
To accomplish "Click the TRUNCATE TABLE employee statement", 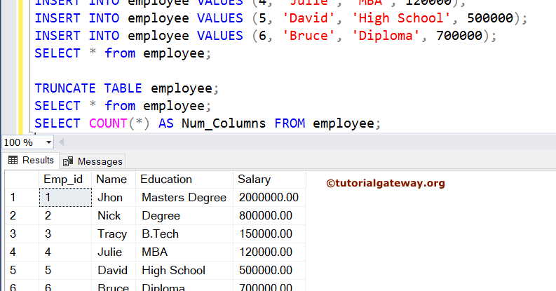I will tap(127, 88).
